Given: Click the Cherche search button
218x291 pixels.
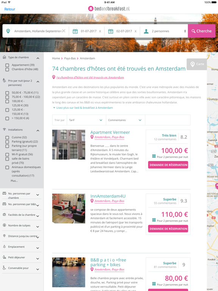Looking at the screenshot, I should 202,31.
